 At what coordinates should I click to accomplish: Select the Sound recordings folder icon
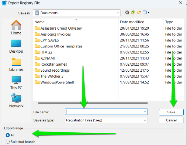pyautogui.click(x=37, y=70)
